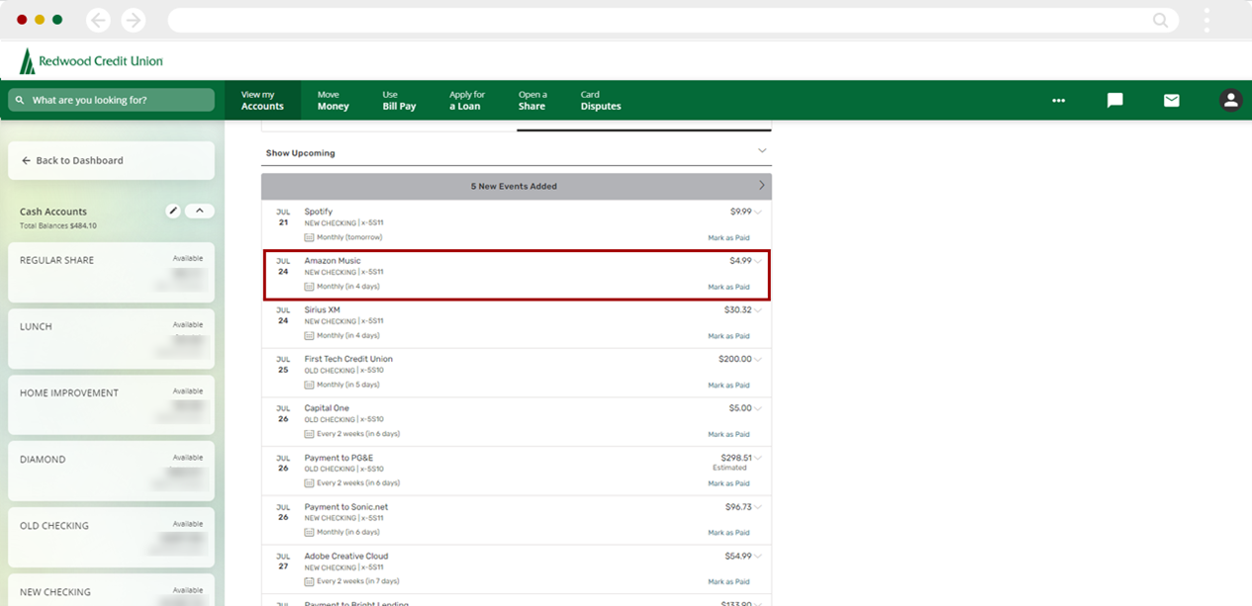The image size is (1252, 606).
Task: Open the Apply for a Loan menu
Action: (465, 101)
